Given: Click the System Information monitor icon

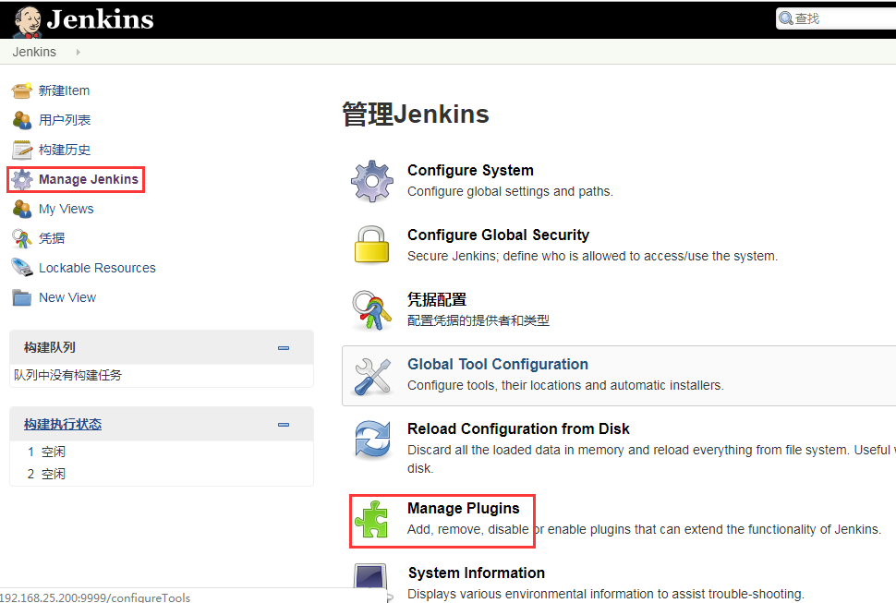Looking at the screenshot, I should (370, 583).
